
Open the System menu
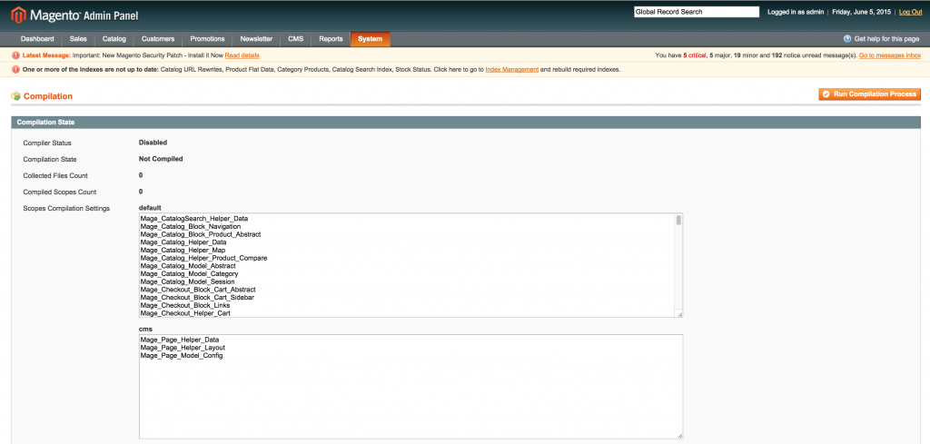point(371,39)
